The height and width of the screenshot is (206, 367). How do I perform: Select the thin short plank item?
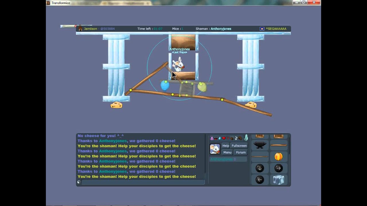point(260,157)
